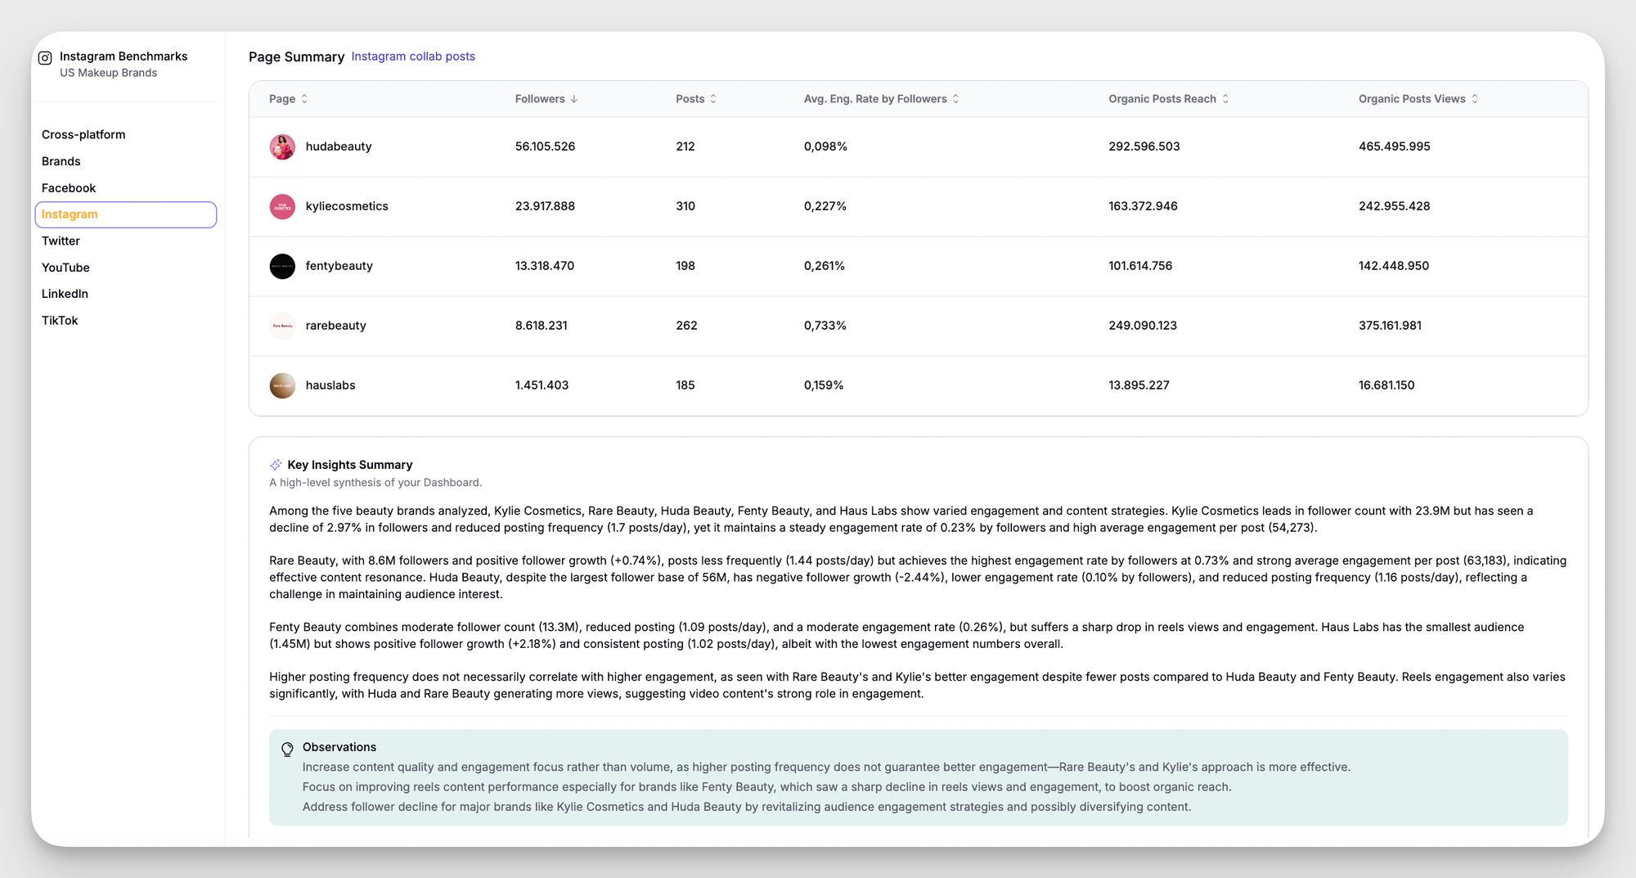1636x878 pixels.
Task: Click kyliecosmetics organic reach 163.372.946
Action: coord(1143,206)
